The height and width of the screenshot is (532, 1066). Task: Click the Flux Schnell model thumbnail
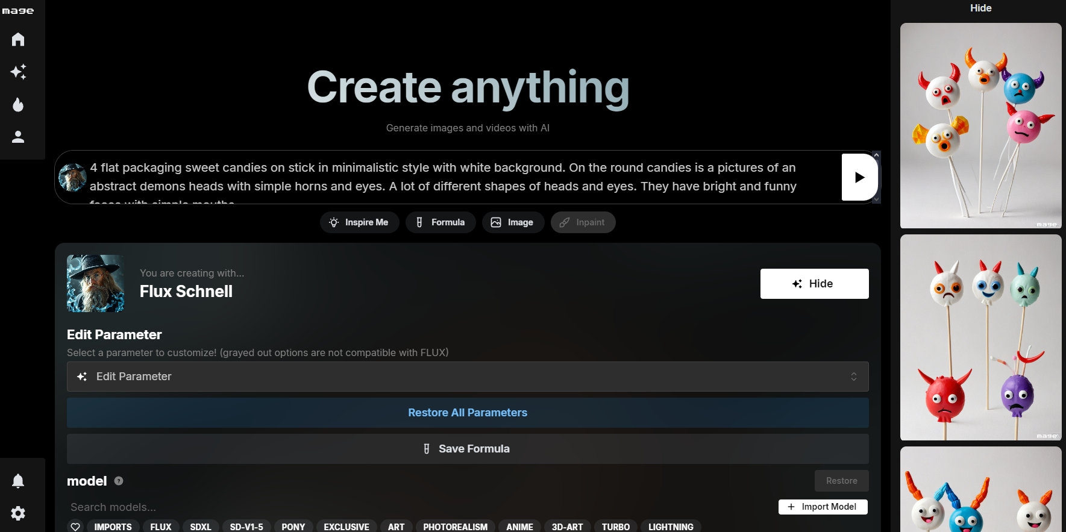[96, 283]
